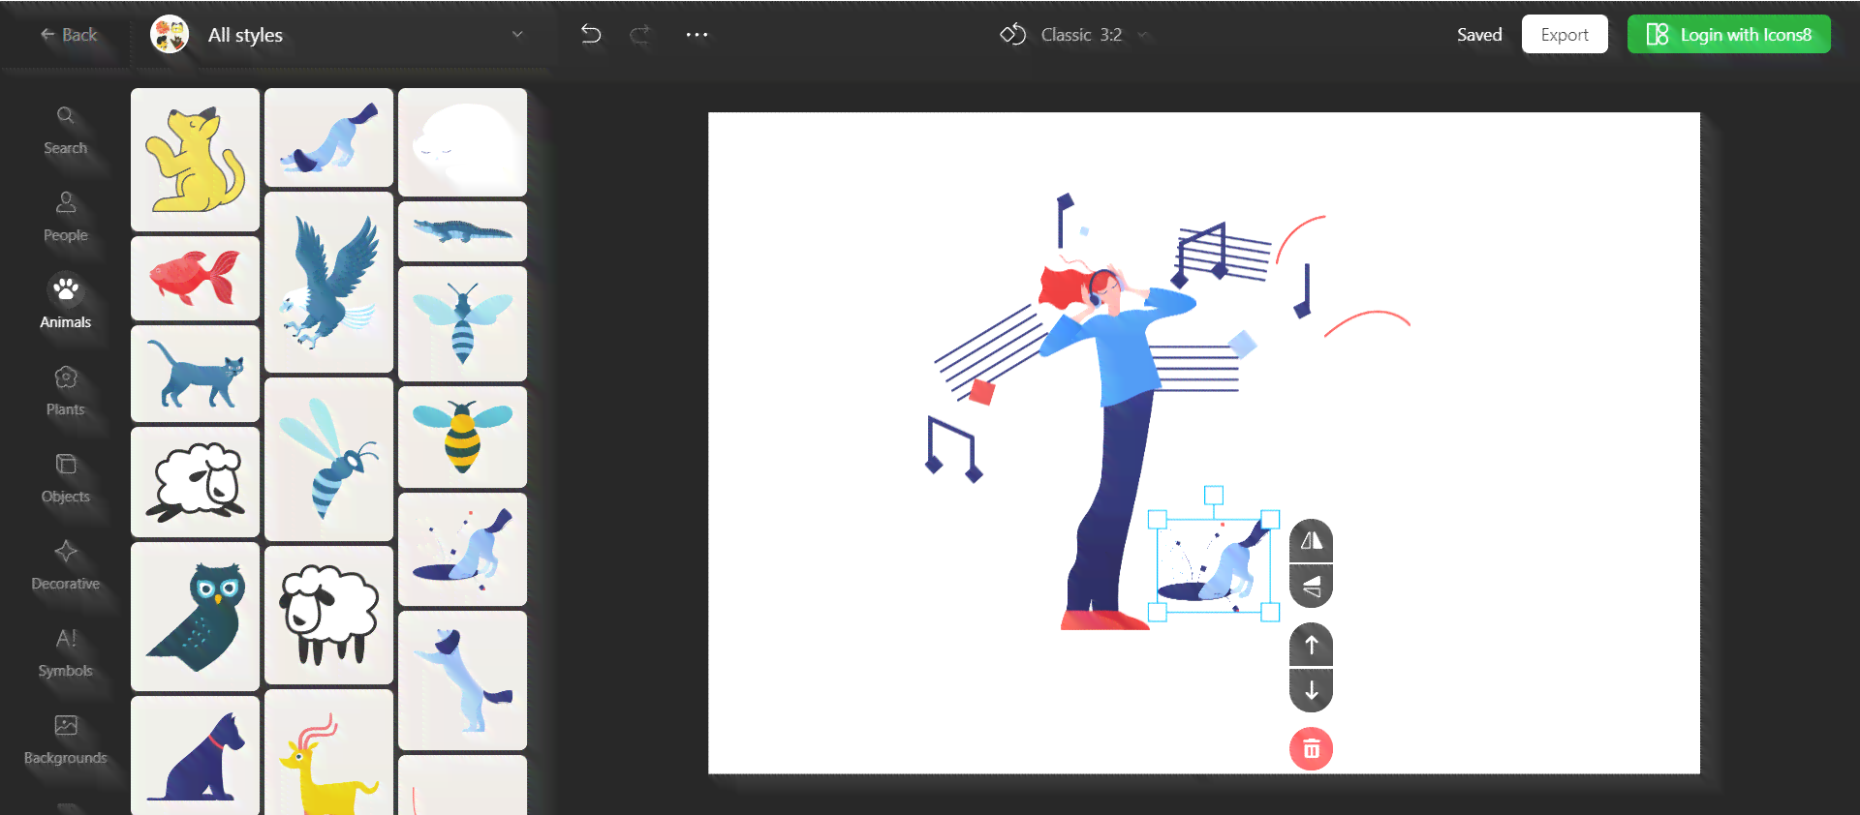Go back using the Back button
The height and width of the screenshot is (815, 1860).
68,35
